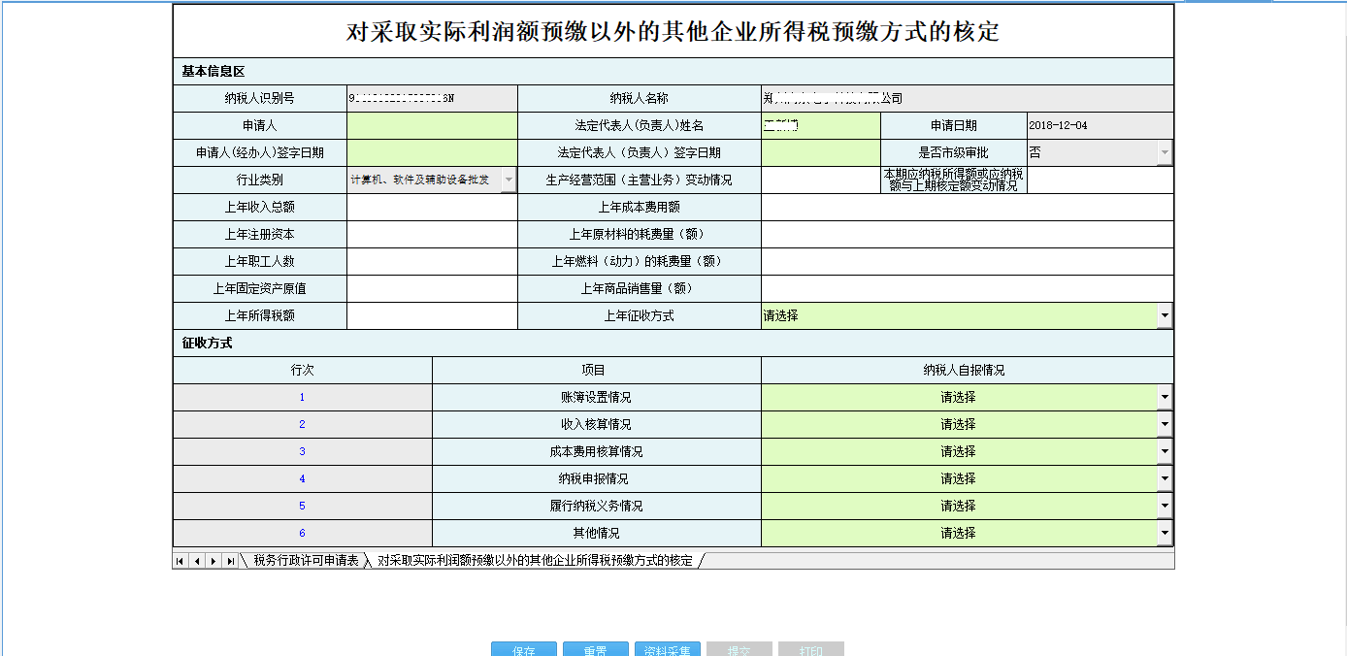Open the 是否市级审批 dropdown

pyautogui.click(x=1164, y=152)
